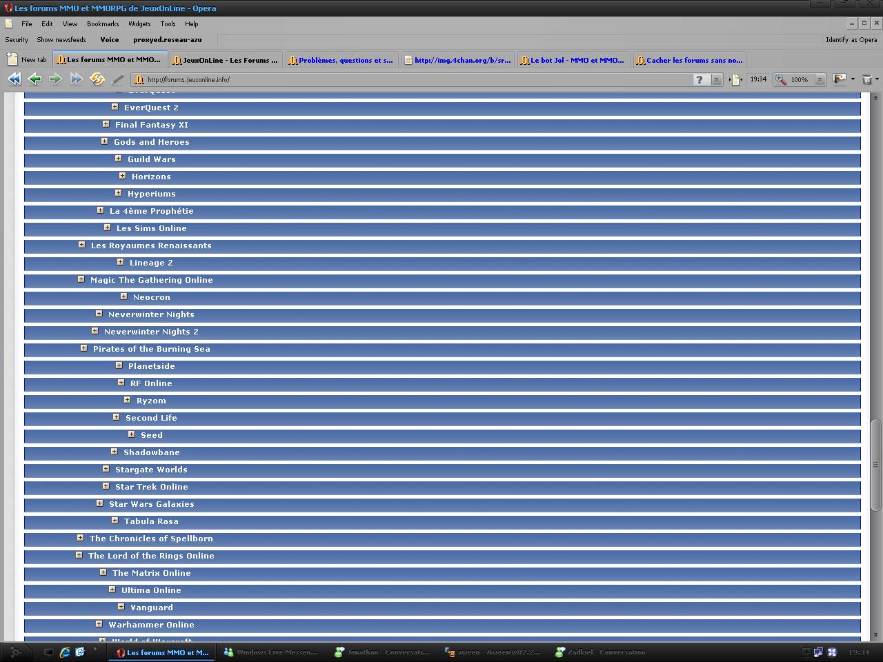Expand the EverQuest 2 forum node
The width and height of the screenshot is (883, 662).
click(115, 107)
